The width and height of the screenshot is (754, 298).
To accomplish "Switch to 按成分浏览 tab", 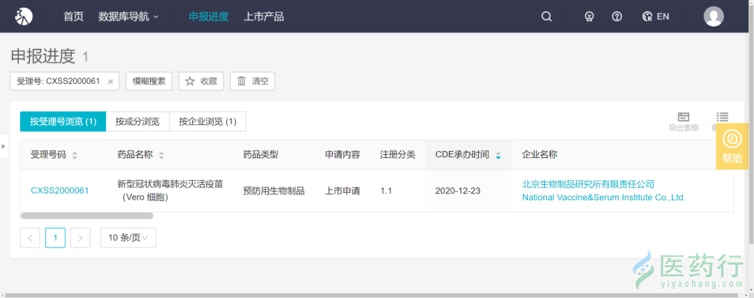I will (x=138, y=121).
